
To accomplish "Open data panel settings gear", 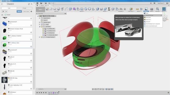I will [x=31, y=11].
